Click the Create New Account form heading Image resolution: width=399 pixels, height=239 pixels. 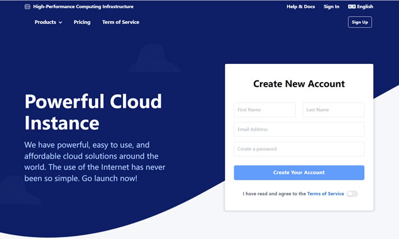[x=299, y=84]
